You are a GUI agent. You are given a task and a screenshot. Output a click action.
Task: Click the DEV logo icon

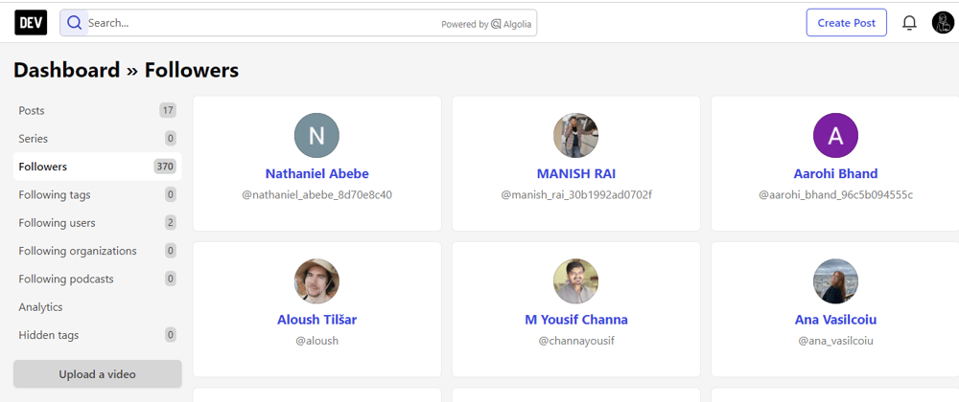coord(31,23)
